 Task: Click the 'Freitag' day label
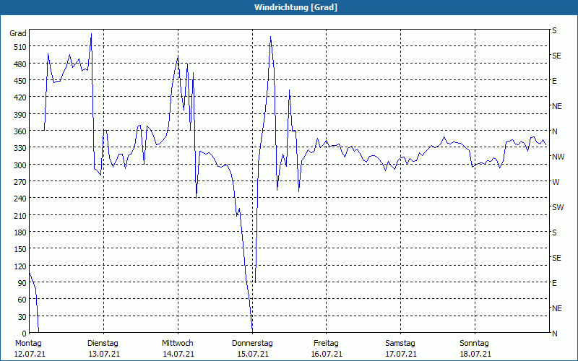[x=326, y=344]
